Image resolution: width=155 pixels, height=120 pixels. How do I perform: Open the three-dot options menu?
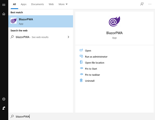[150, 4]
